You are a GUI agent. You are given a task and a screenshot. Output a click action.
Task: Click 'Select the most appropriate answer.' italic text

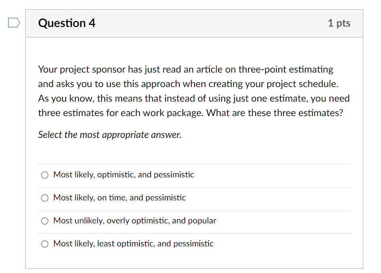[110, 135]
